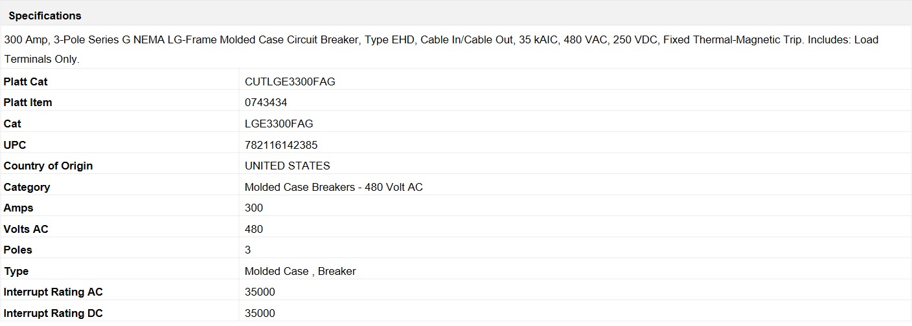
Task: Click the Cat value LGE3300FAG
Action: [279, 124]
